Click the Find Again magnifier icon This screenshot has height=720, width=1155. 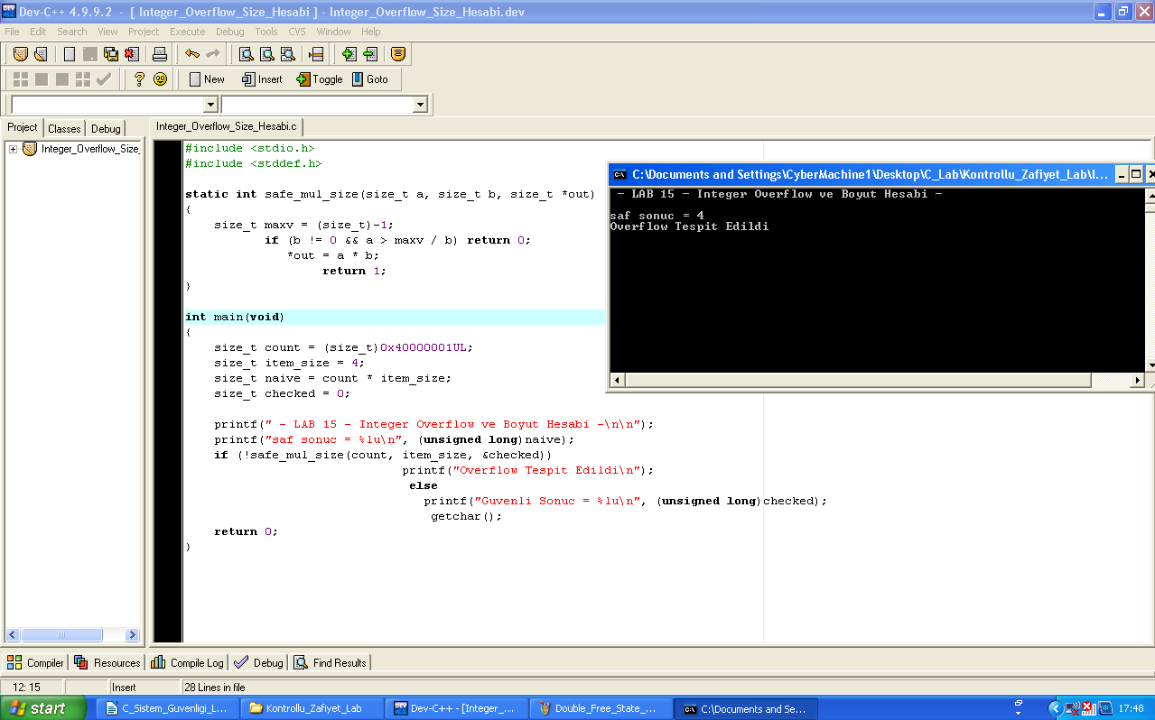(287, 54)
